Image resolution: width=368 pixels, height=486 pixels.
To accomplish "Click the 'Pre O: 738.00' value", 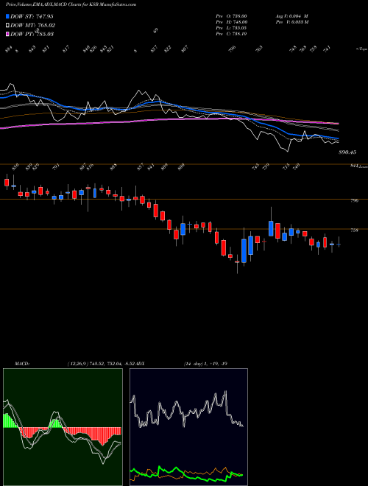I will (x=231, y=16).
